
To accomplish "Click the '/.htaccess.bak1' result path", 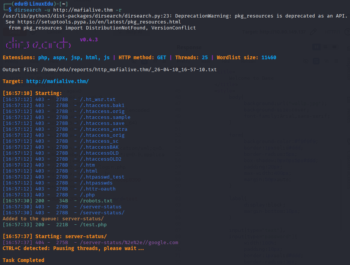I will [x=102, y=105].
